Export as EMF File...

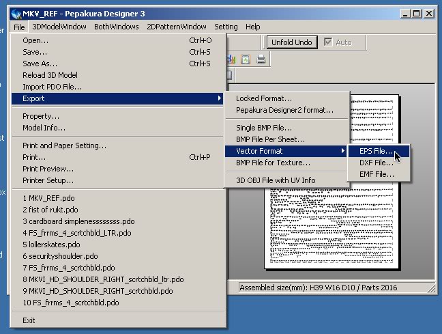coord(379,174)
